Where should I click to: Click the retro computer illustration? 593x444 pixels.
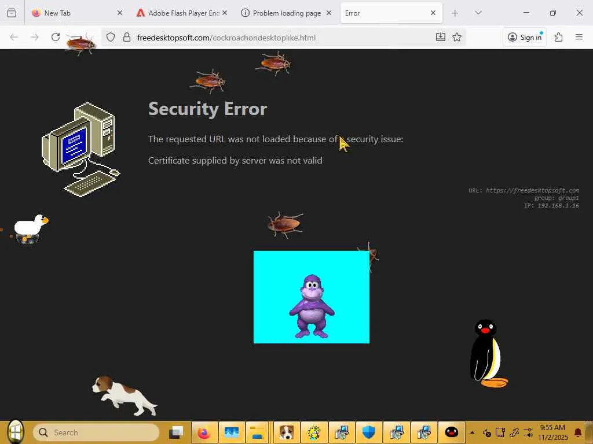pyautogui.click(x=80, y=150)
